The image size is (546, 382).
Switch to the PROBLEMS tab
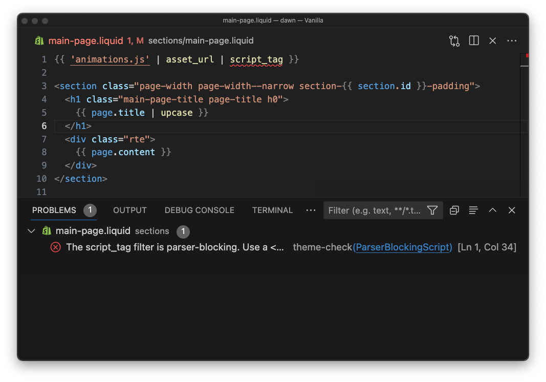click(x=54, y=210)
